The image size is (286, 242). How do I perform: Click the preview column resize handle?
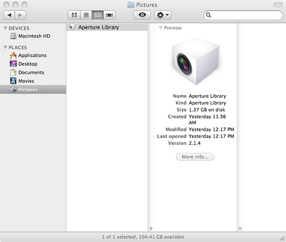tap(240, 228)
